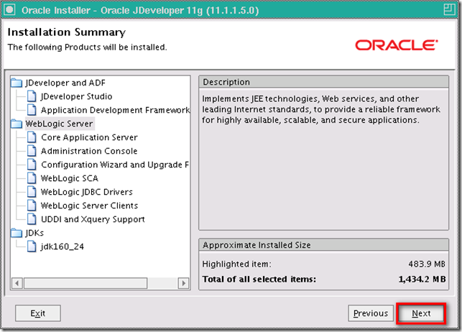Screen dimensions: 462x332
Task: Select jdk160_24 in the tree
Action: pyautogui.click(x=63, y=246)
